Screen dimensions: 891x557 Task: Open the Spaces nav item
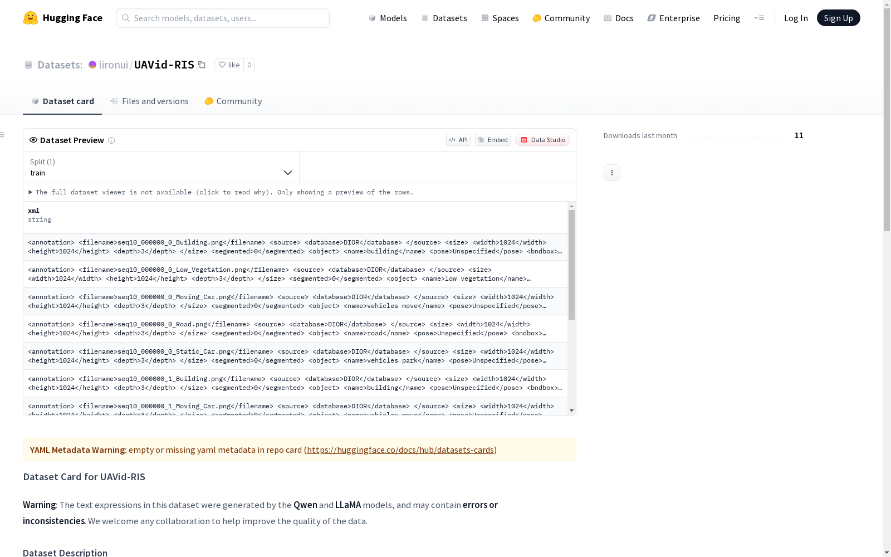coord(500,18)
